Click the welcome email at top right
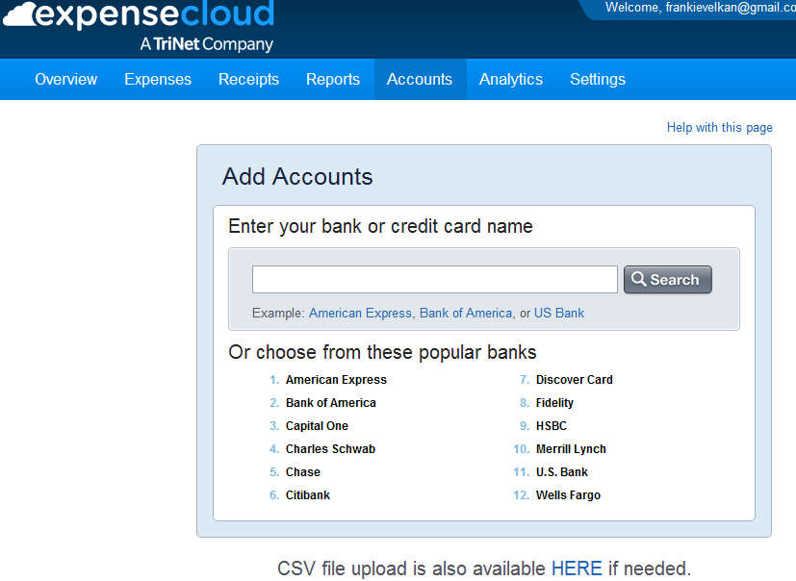The image size is (796, 581). click(731, 8)
